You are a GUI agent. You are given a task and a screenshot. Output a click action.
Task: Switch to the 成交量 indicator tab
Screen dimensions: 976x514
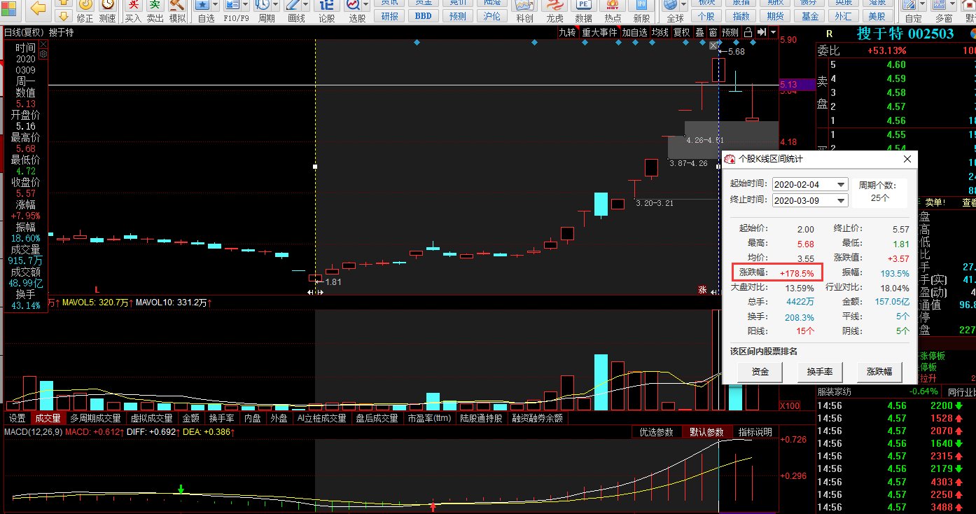48,418
